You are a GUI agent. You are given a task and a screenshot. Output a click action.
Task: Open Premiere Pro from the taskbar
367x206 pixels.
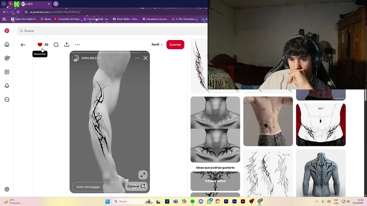coord(226,201)
